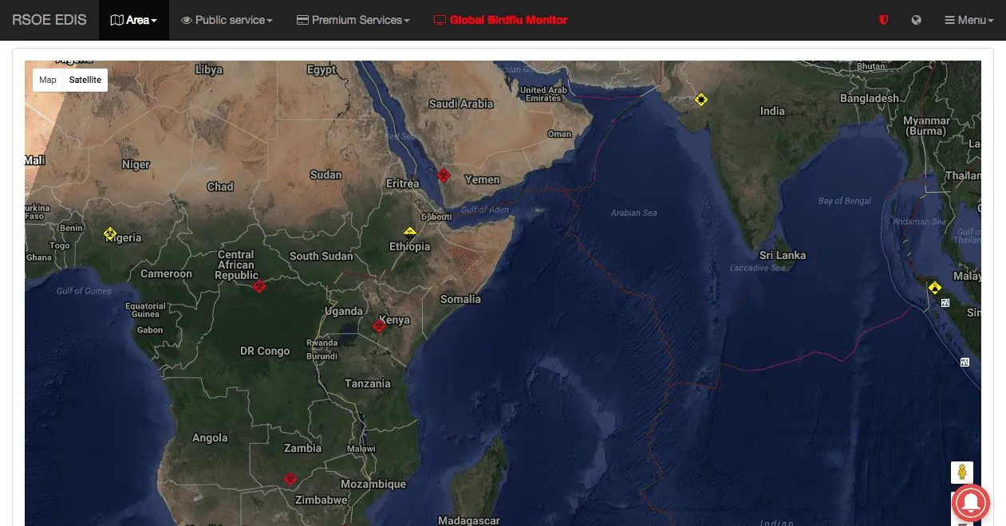Image resolution: width=1006 pixels, height=526 pixels.
Task: Select the red marker near Zimbabwe
Action: click(290, 479)
